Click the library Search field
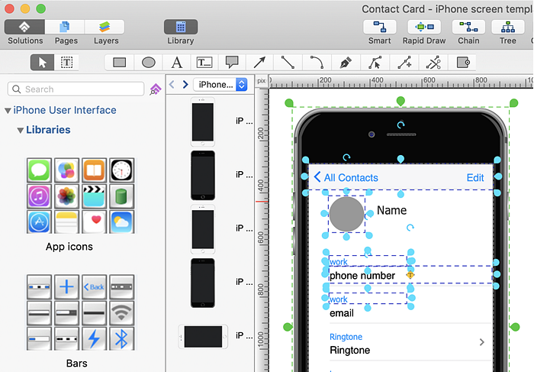 [76, 89]
